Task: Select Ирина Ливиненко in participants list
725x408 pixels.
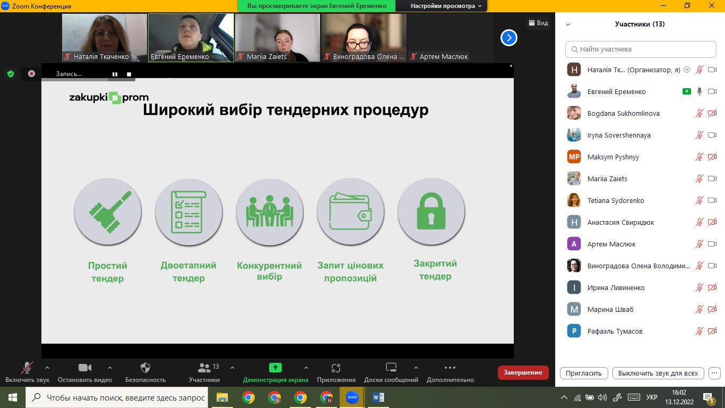Action: 640,287
